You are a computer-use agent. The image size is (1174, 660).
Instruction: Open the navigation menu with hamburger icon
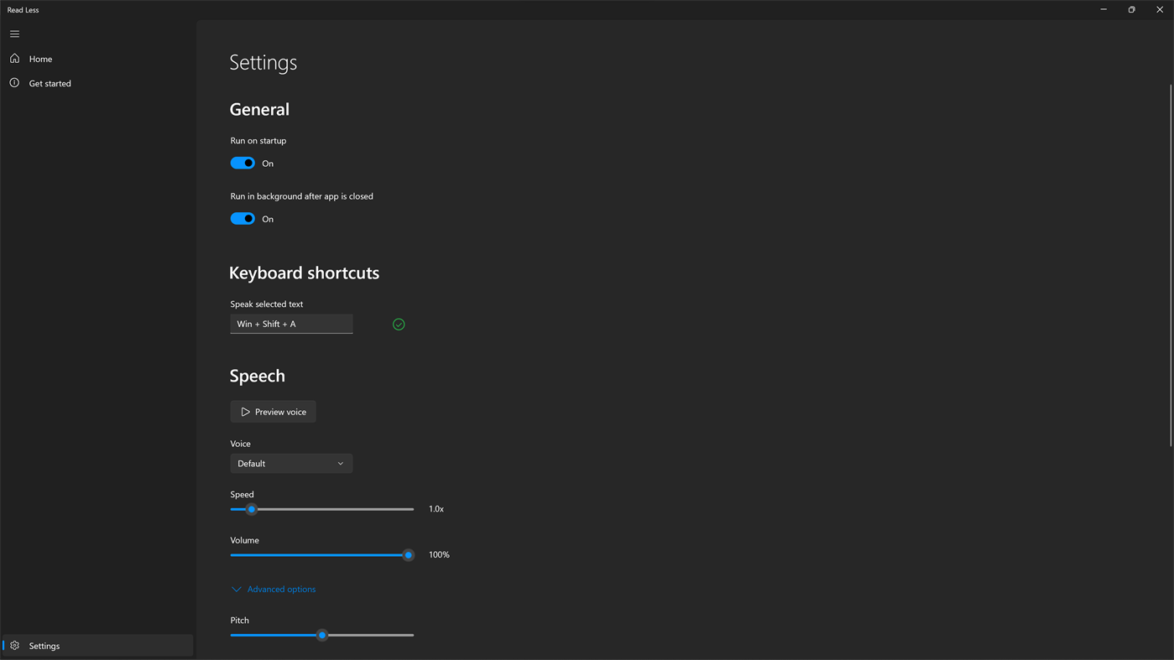coord(14,34)
